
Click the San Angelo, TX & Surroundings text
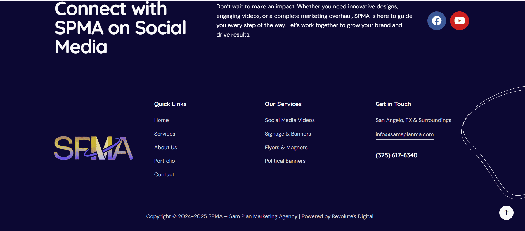pyautogui.click(x=413, y=120)
